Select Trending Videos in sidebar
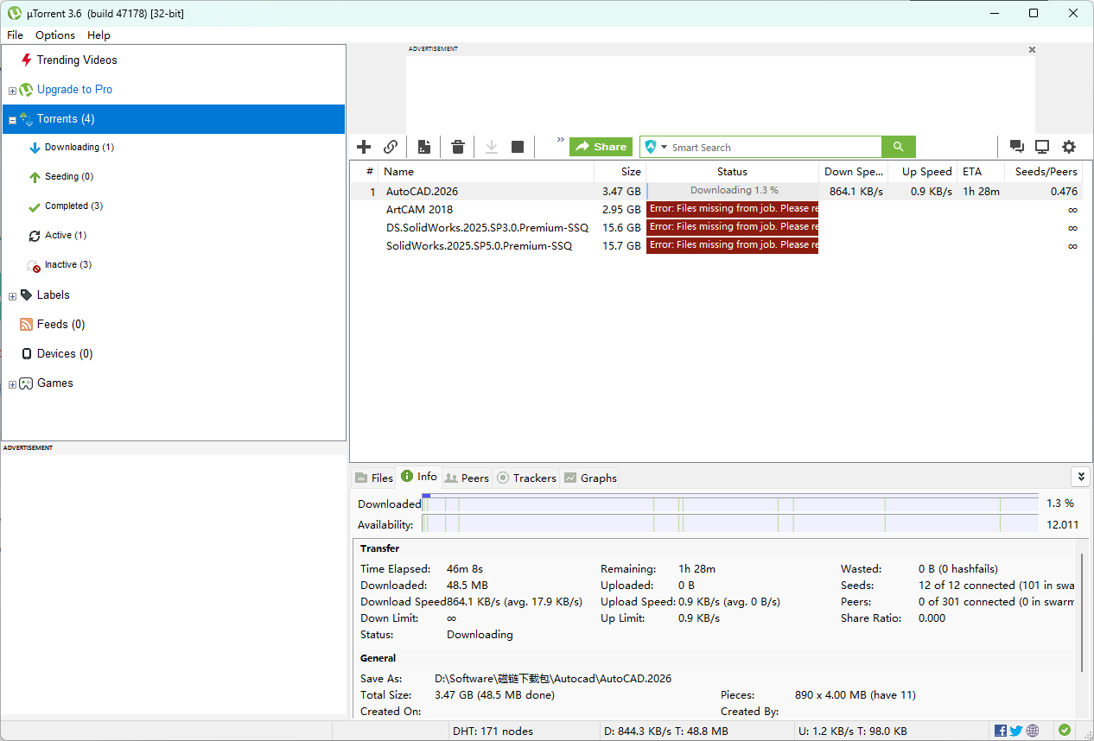The image size is (1094, 741). (x=77, y=60)
